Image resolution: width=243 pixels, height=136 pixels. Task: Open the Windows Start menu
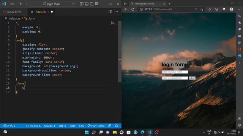[87, 132]
